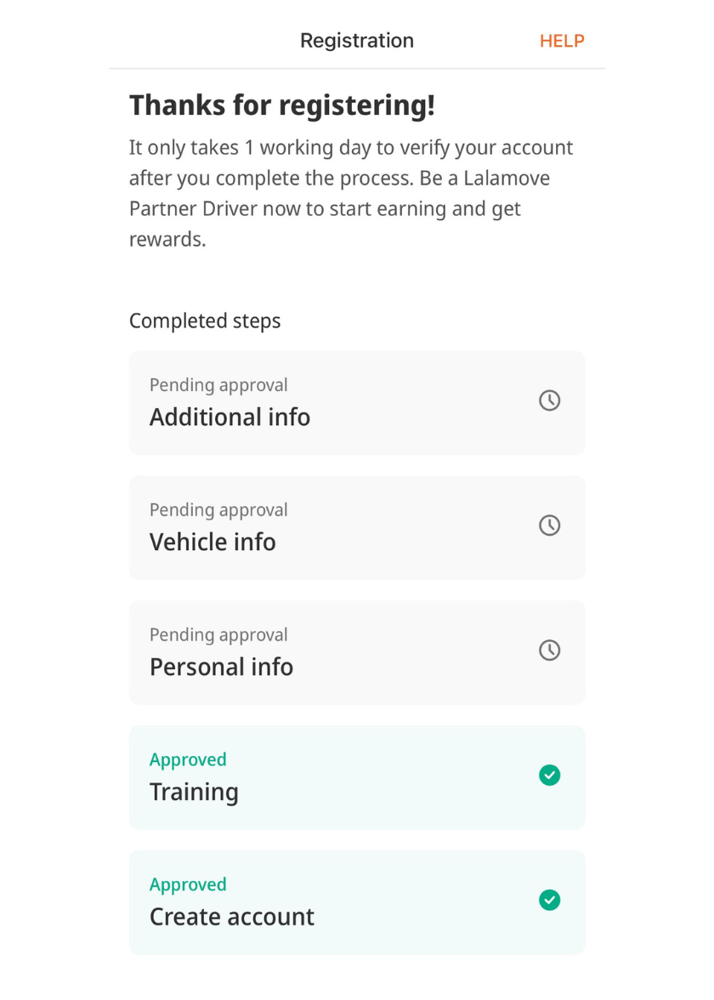Click Pending approval status above Vehicle info
This screenshot has width=714, height=1000.
point(218,510)
